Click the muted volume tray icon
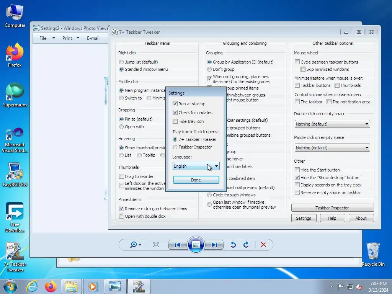This screenshot has height=294, width=392. (359, 287)
